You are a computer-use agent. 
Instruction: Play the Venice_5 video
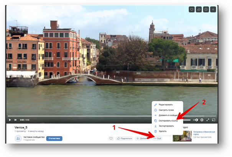tap(10, 120)
